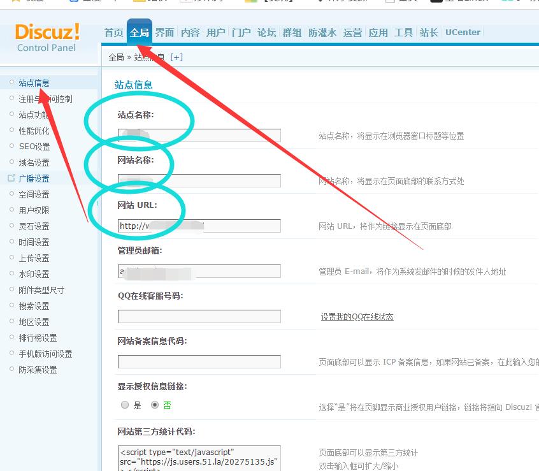Image resolution: width=539 pixels, height=471 pixels.
Task: Click the [+] add shortcut icon in breadcrumb
Action: pyautogui.click(x=176, y=57)
